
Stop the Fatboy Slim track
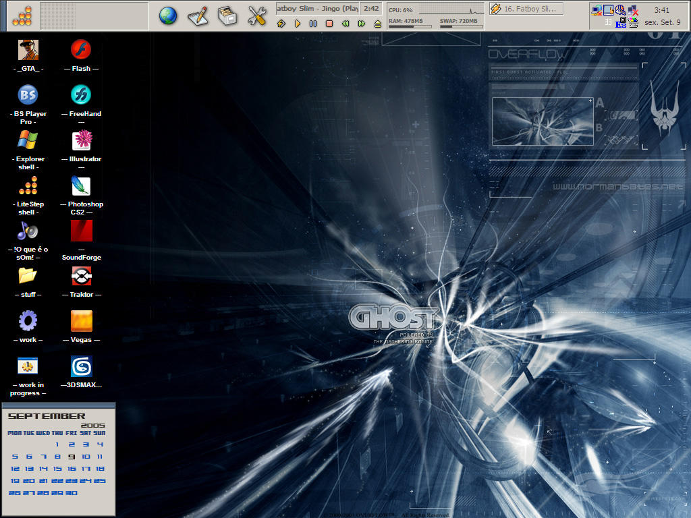point(328,23)
